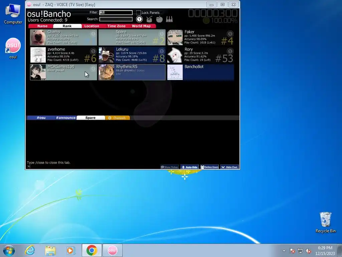Click the #53 rank on Rory's panel
The image size is (342, 257).
point(224,58)
